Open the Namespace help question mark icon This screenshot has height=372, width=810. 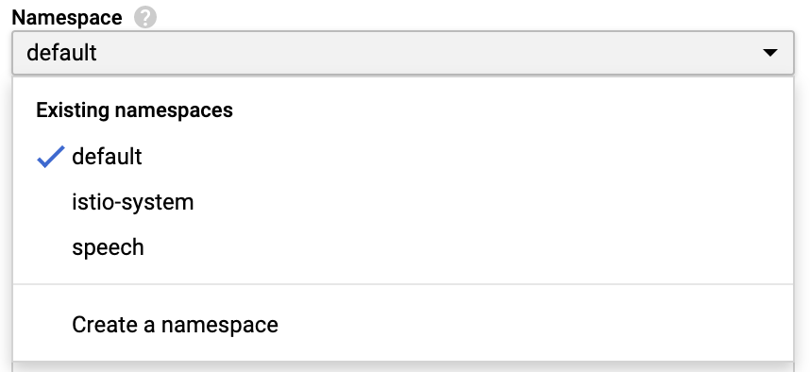pyautogui.click(x=145, y=18)
